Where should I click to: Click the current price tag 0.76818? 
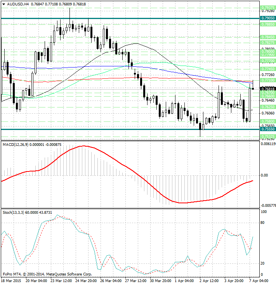pyautogui.click(x=268, y=89)
